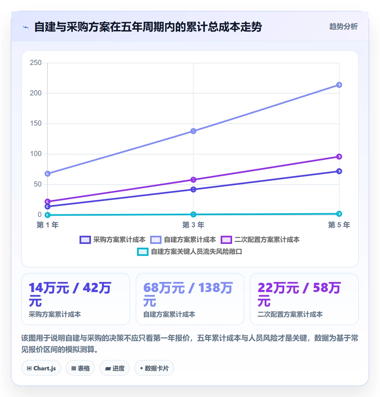Select the risk exposure data point at 第 5 年
Viewport: 380px width, 397px height.
[339, 214]
